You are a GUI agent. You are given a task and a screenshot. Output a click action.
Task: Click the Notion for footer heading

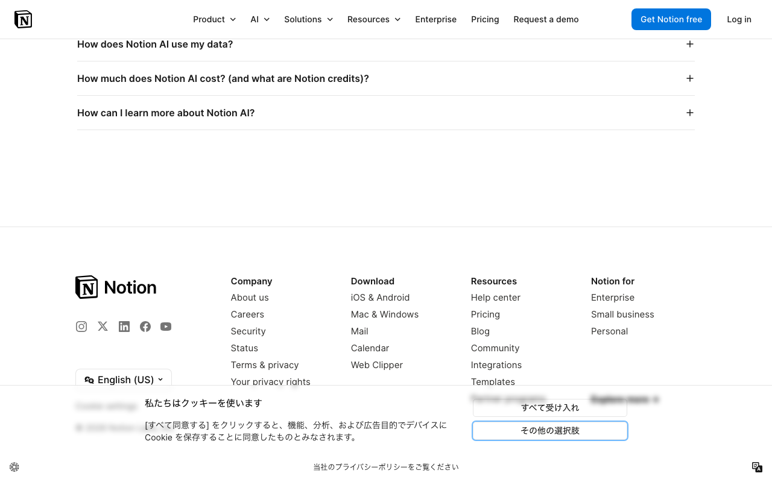[612, 281]
